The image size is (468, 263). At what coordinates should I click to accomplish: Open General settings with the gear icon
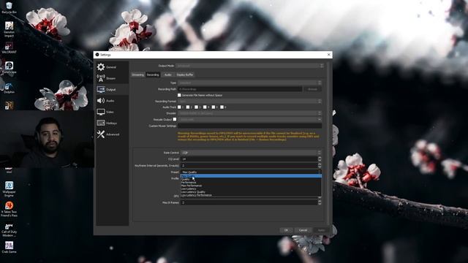click(x=101, y=66)
